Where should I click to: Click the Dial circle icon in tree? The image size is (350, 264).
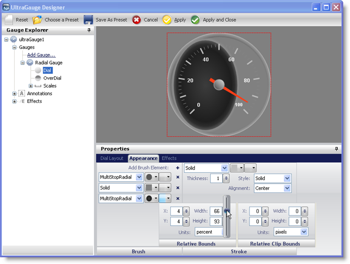pos(38,70)
